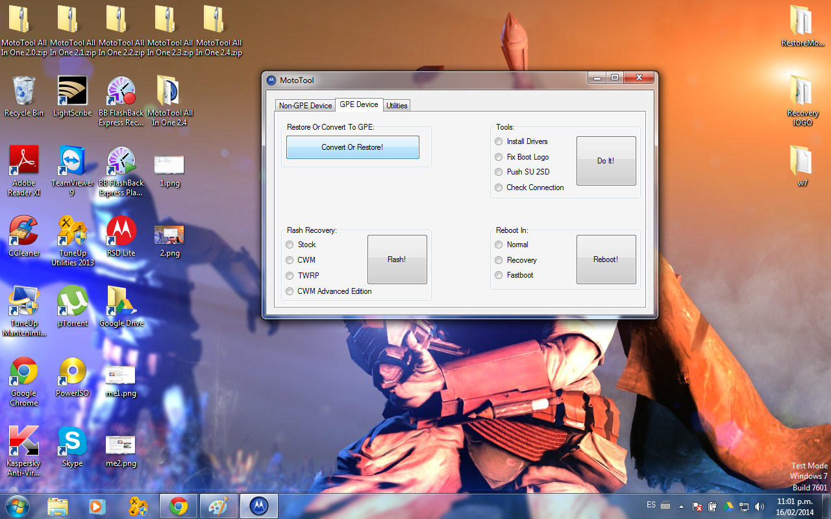Open MotoTool All In One 2.2.zip file
The width and height of the screenshot is (831, 519).
[x=121, y=30]
